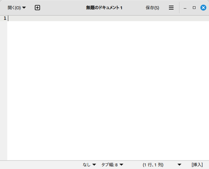209x169 pixels.
Task: Open the タブ幅: 8 tab width menu
Action: [x=112, y=165]
